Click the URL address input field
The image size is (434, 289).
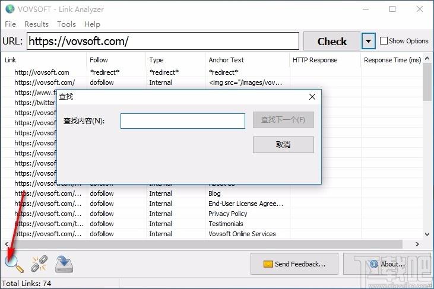pyautogui.click(x=163, y=41)
